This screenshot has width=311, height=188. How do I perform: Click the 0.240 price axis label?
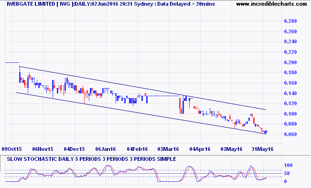tap(290, 42)
